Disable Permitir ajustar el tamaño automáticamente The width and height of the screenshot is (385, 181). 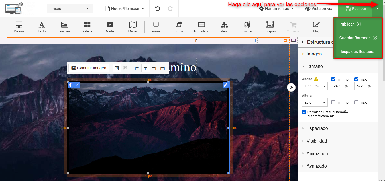click(304, 112)
